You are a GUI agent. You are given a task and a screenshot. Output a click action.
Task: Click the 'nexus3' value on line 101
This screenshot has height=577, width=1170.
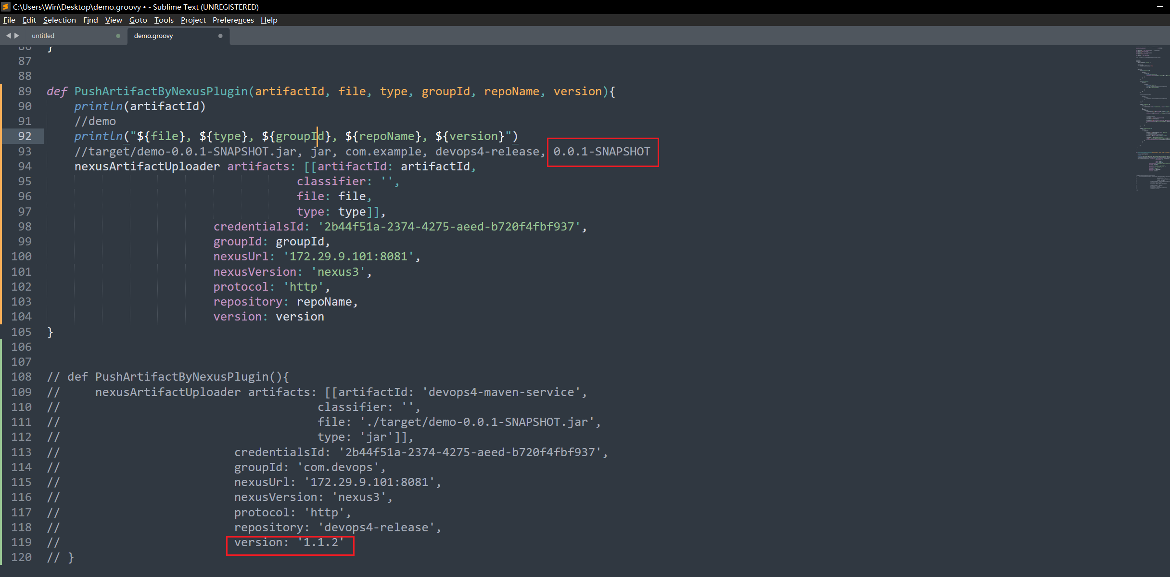[x=338, y=272]
